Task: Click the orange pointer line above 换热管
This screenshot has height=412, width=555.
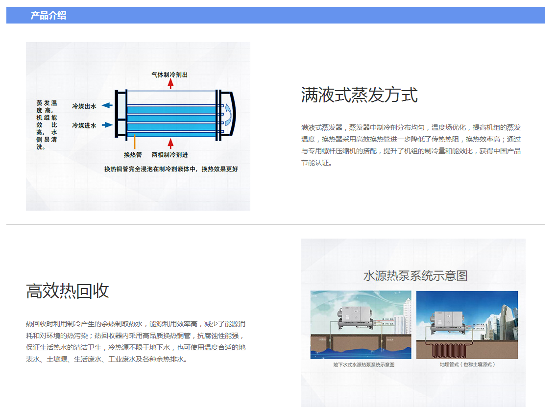Action: (x=134, y=142)
